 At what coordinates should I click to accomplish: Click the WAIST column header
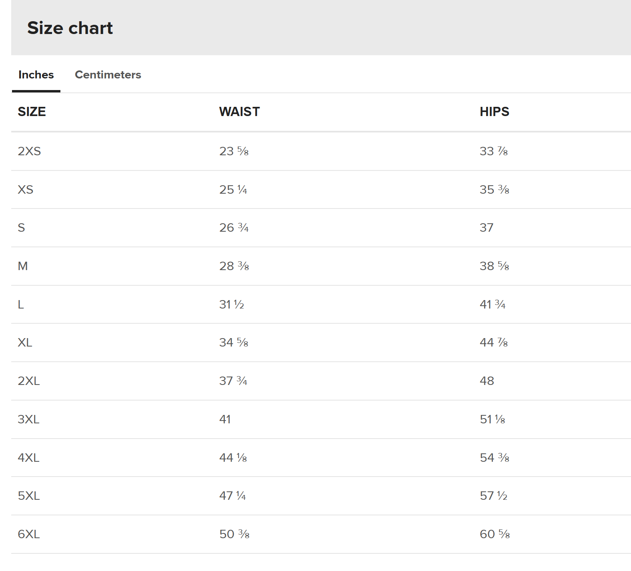239,112
